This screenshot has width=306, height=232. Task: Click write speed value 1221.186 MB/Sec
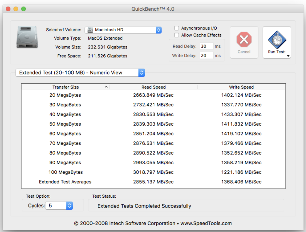tap(241, 172)
